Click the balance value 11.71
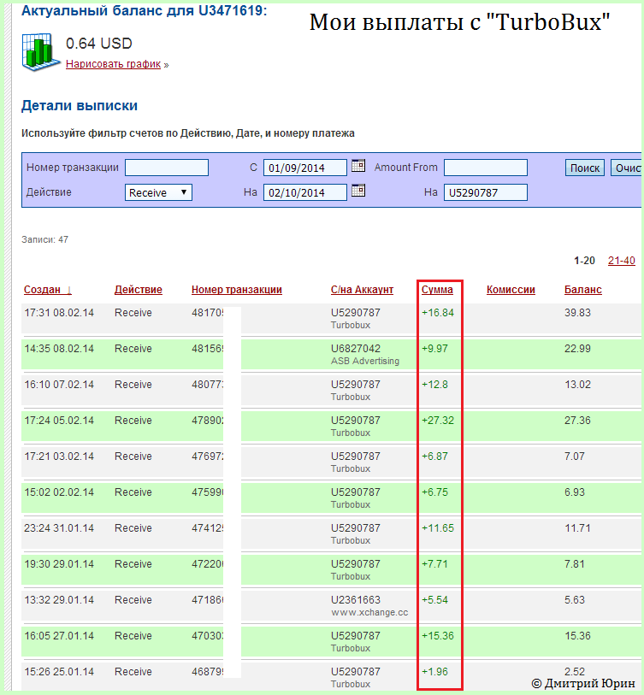This screenshot has width=644, height=695. tap(577, 528)
